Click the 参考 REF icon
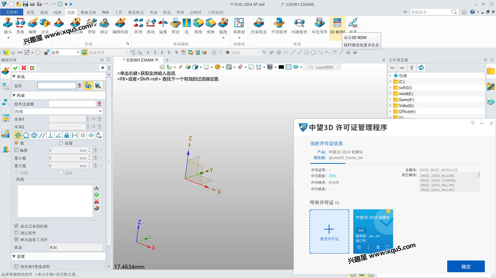This screenshot has width=496, height=278. click(353, 23)
